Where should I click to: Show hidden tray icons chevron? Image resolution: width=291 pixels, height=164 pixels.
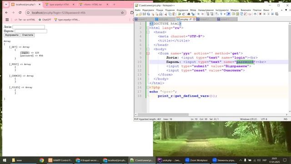click(x=241, y=160)
